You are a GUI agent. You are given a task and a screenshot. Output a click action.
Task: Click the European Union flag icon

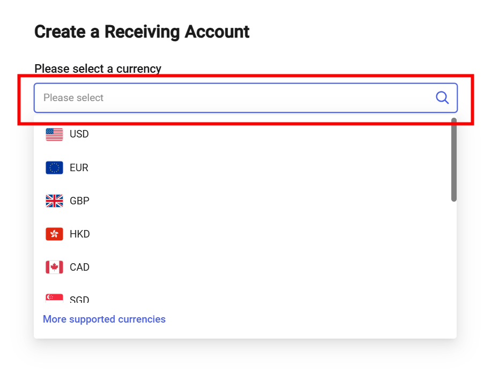tap(54, 167)
